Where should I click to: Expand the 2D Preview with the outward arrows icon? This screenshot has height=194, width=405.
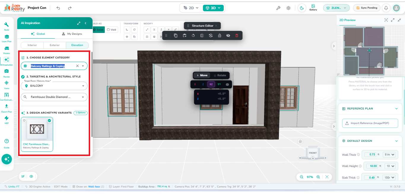pyautogui.click(x=393, y=20)
